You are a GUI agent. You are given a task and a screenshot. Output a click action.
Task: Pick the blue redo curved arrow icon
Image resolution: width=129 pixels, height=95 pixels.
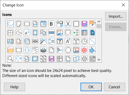(19, 59)
